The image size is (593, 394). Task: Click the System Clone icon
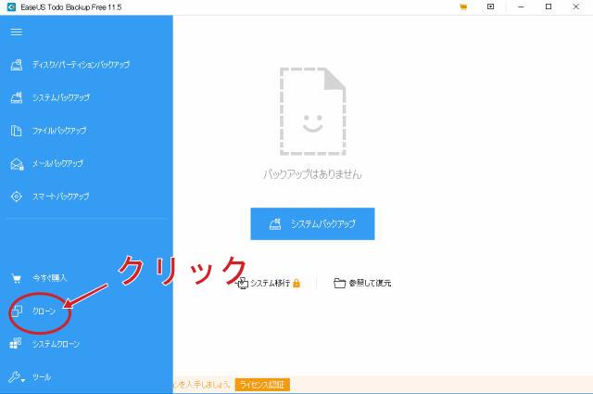click(x=16, y=343)
